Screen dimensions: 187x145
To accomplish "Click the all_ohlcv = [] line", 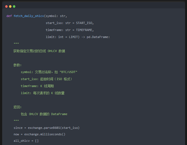I will pyautogui.click(x=26, y=141).
